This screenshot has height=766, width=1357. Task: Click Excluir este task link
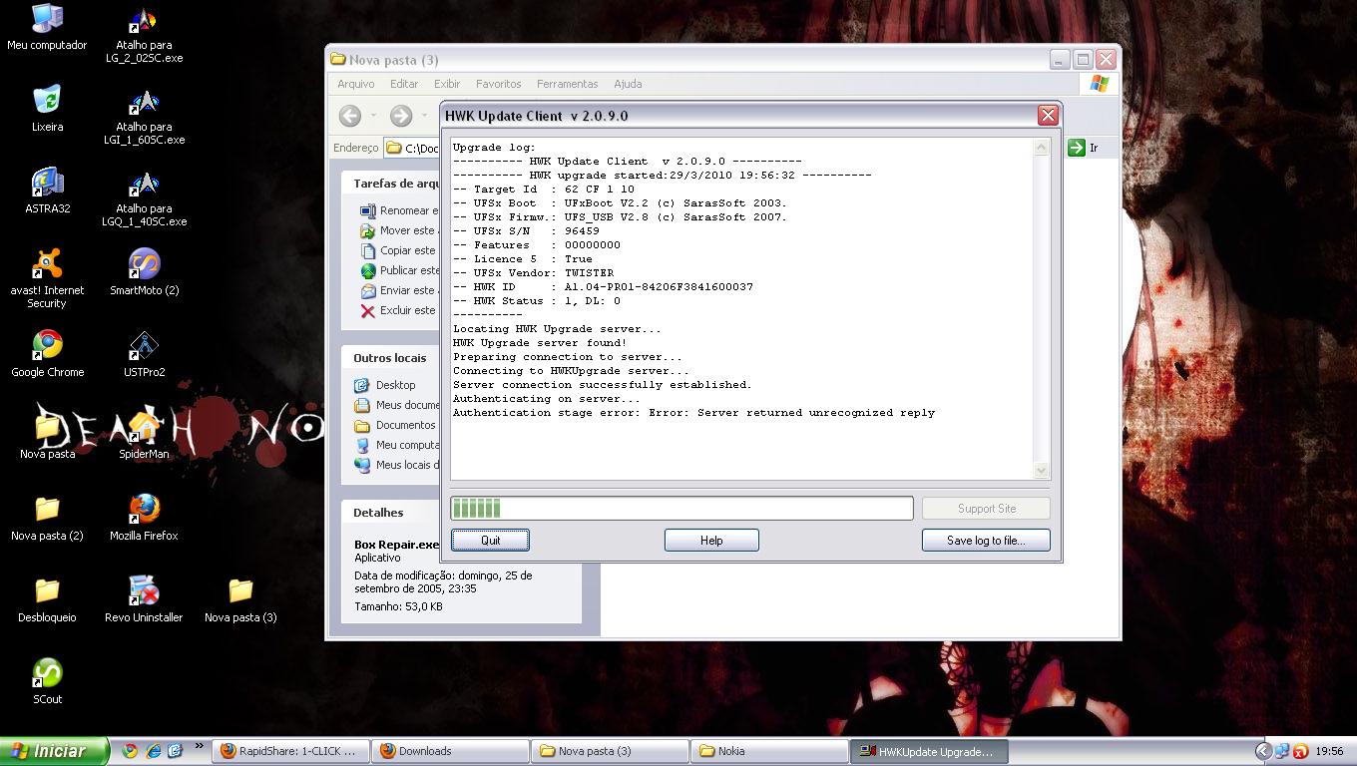click(x=398, y=310)
